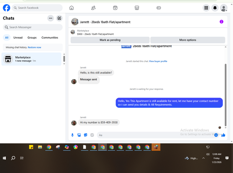233x173 pixels.
Task: Click the blue sent reply message bubble
Action: [x=169, y=103]
